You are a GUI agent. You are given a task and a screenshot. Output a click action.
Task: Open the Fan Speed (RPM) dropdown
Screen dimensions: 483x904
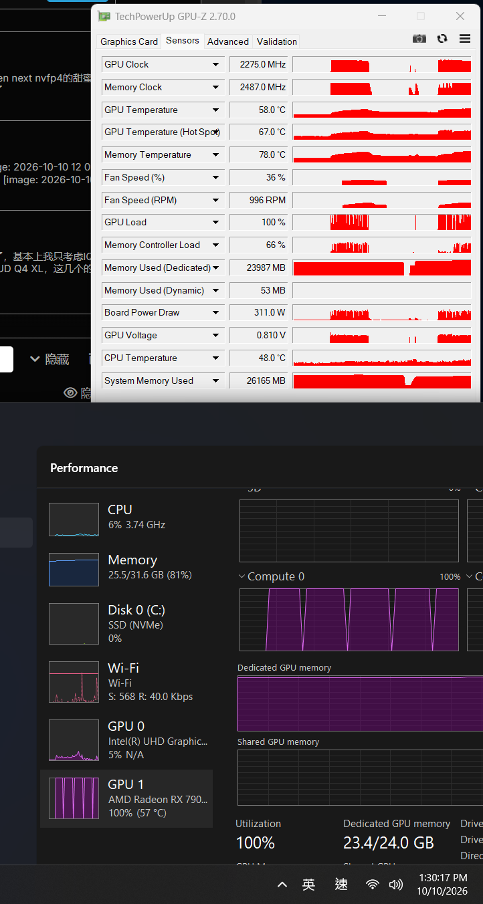pos(216,200)
